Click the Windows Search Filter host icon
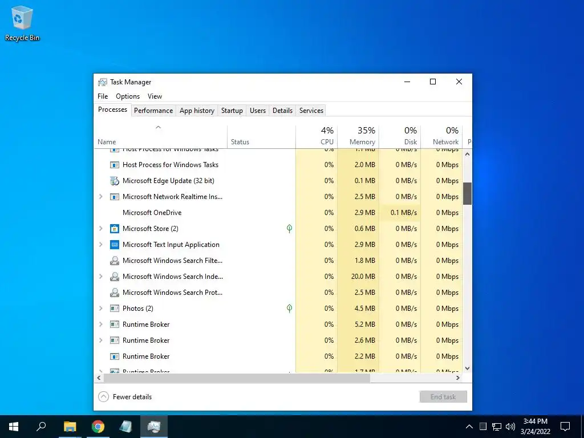 point(114,261)
